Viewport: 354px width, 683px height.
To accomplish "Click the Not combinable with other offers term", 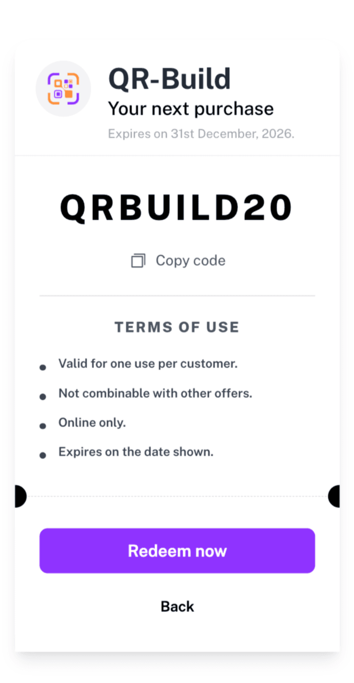I will [155, 393].
